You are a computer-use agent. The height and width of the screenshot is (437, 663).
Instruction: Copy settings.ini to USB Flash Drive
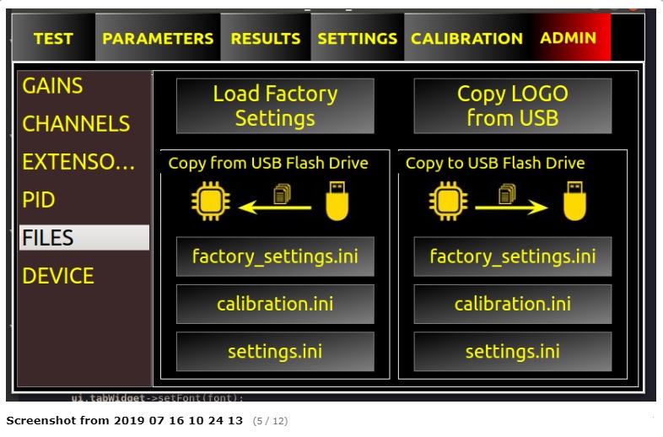tap(513, 352)
